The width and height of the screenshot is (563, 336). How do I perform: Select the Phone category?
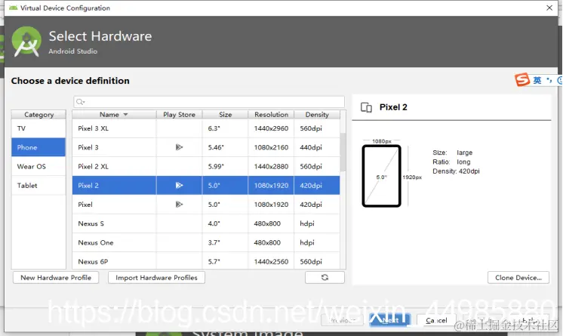coord(38,147)
